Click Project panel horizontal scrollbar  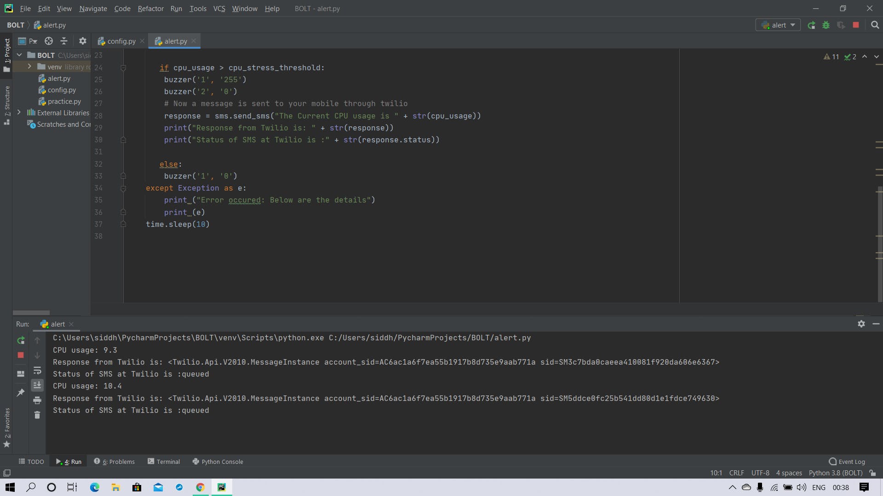click(31, 313)
